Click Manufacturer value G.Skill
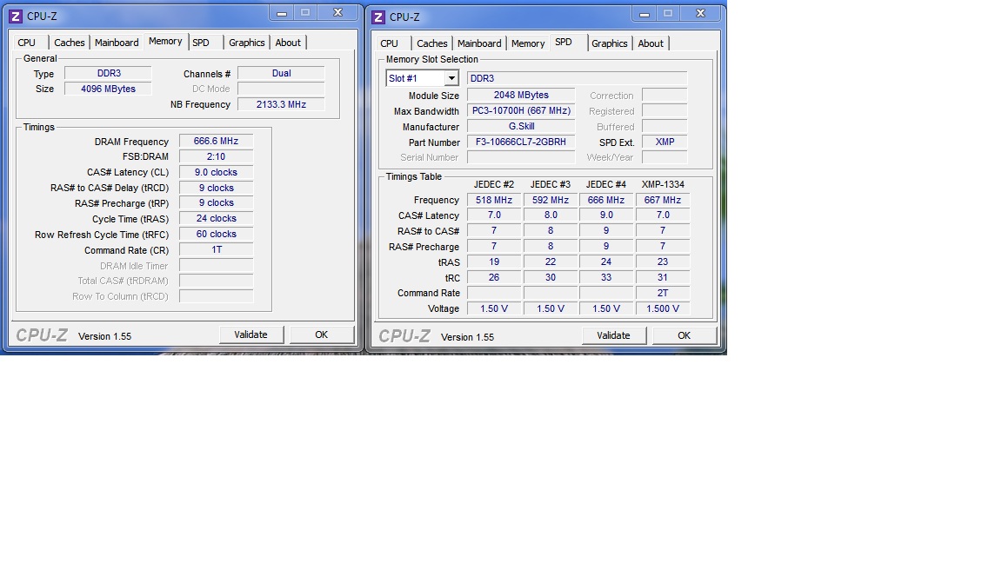The height and width of the screenshot is (563, 1002). [x=521, y=126]
